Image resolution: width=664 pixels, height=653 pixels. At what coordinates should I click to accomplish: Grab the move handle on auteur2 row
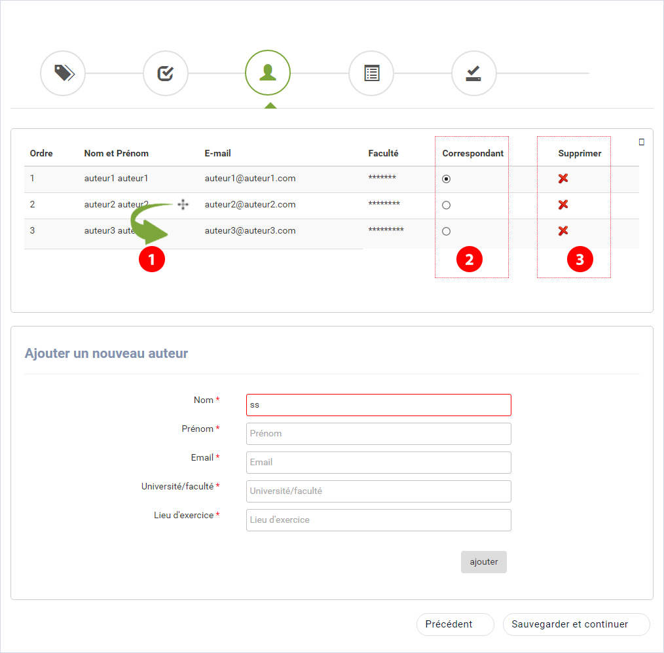point(183,204)
